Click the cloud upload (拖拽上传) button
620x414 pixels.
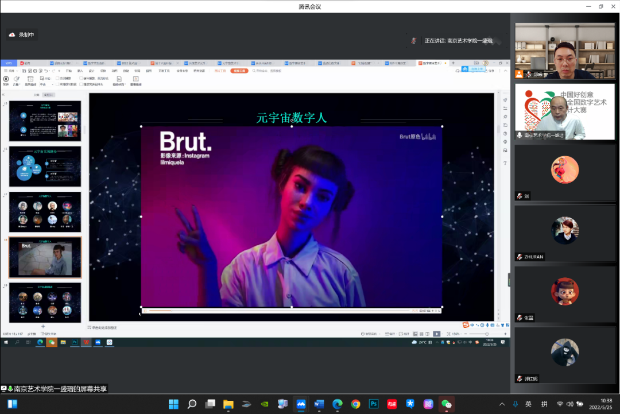click(x=473, y=69)
